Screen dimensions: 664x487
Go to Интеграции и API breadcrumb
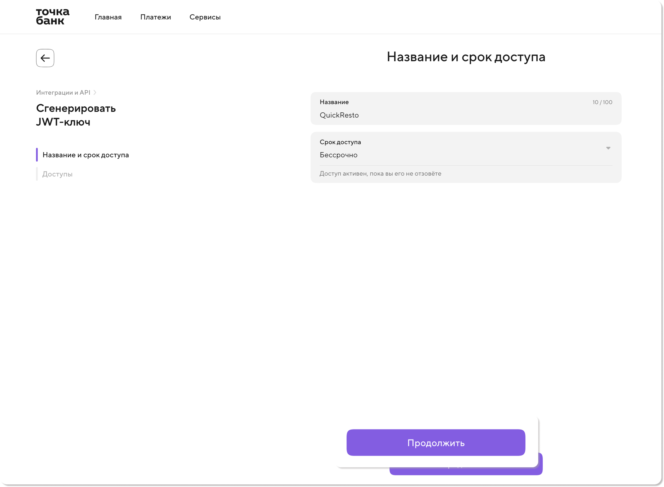63,93
